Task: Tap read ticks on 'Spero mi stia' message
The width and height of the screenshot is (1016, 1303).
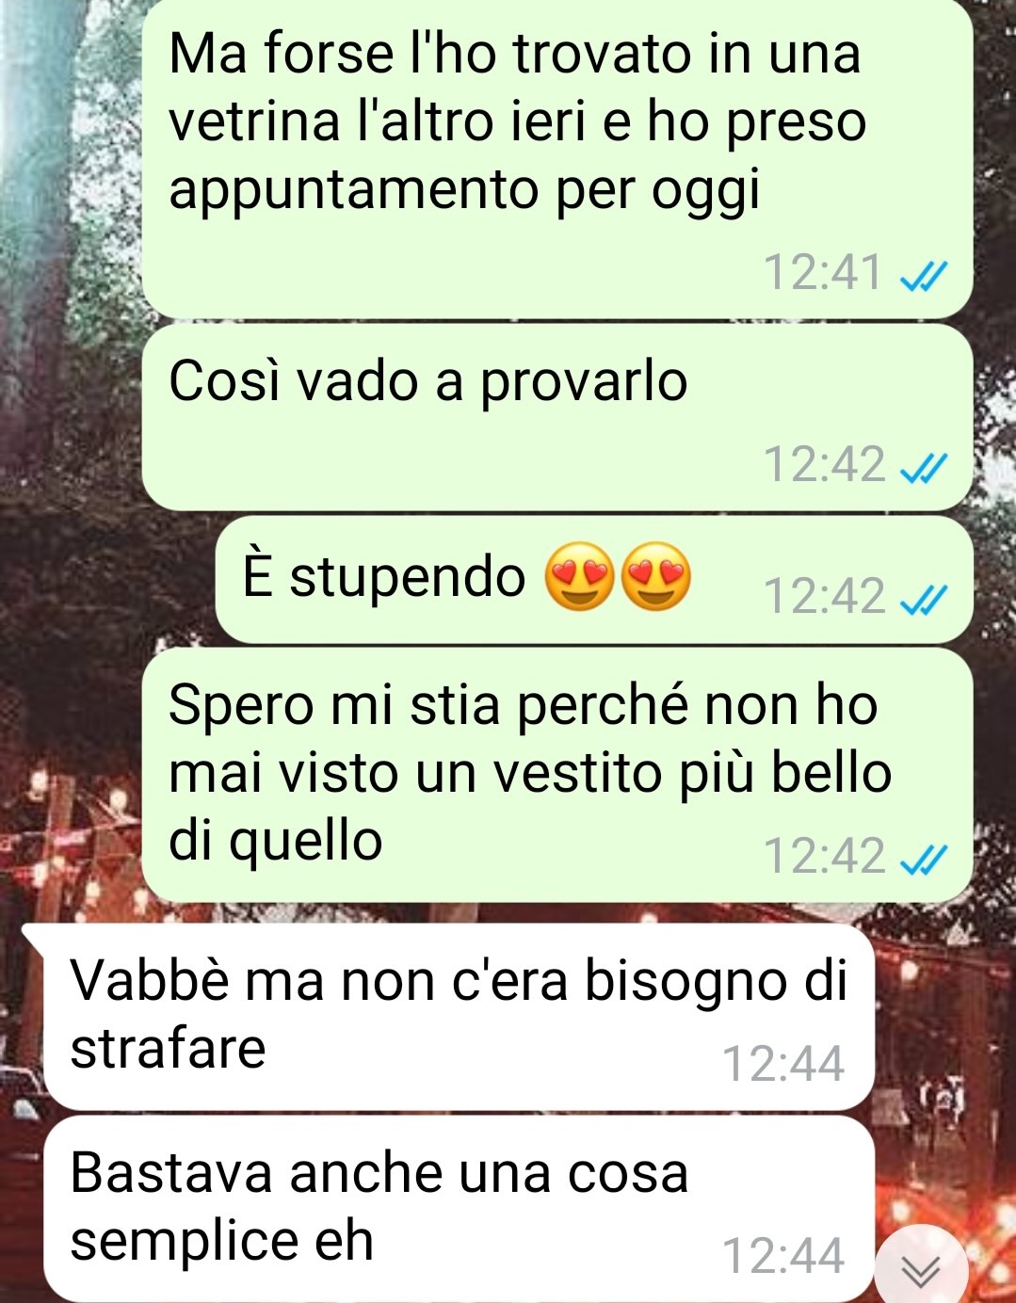Action: (x=923, y=859)
